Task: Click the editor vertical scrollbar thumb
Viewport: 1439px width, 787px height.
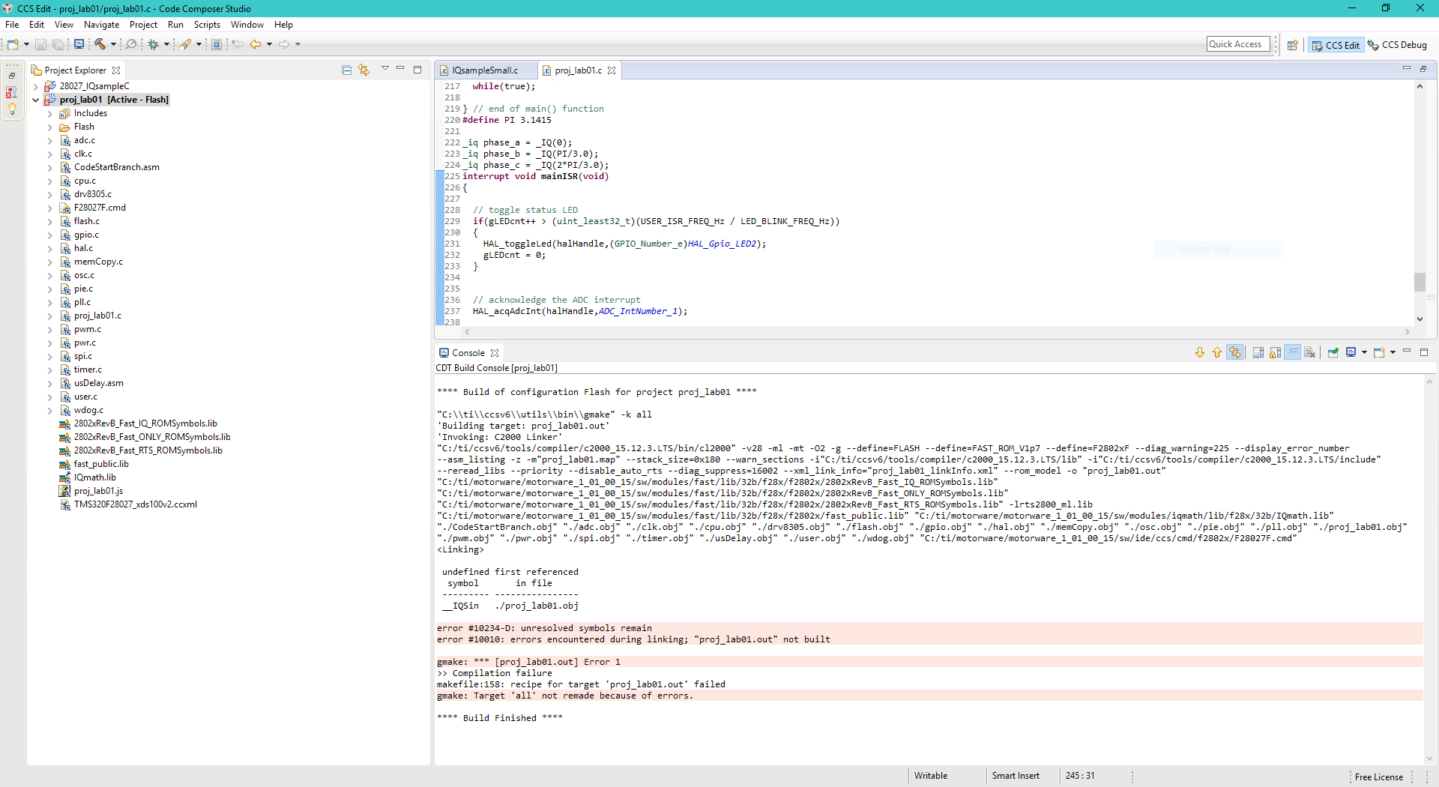Action: 1420,282
